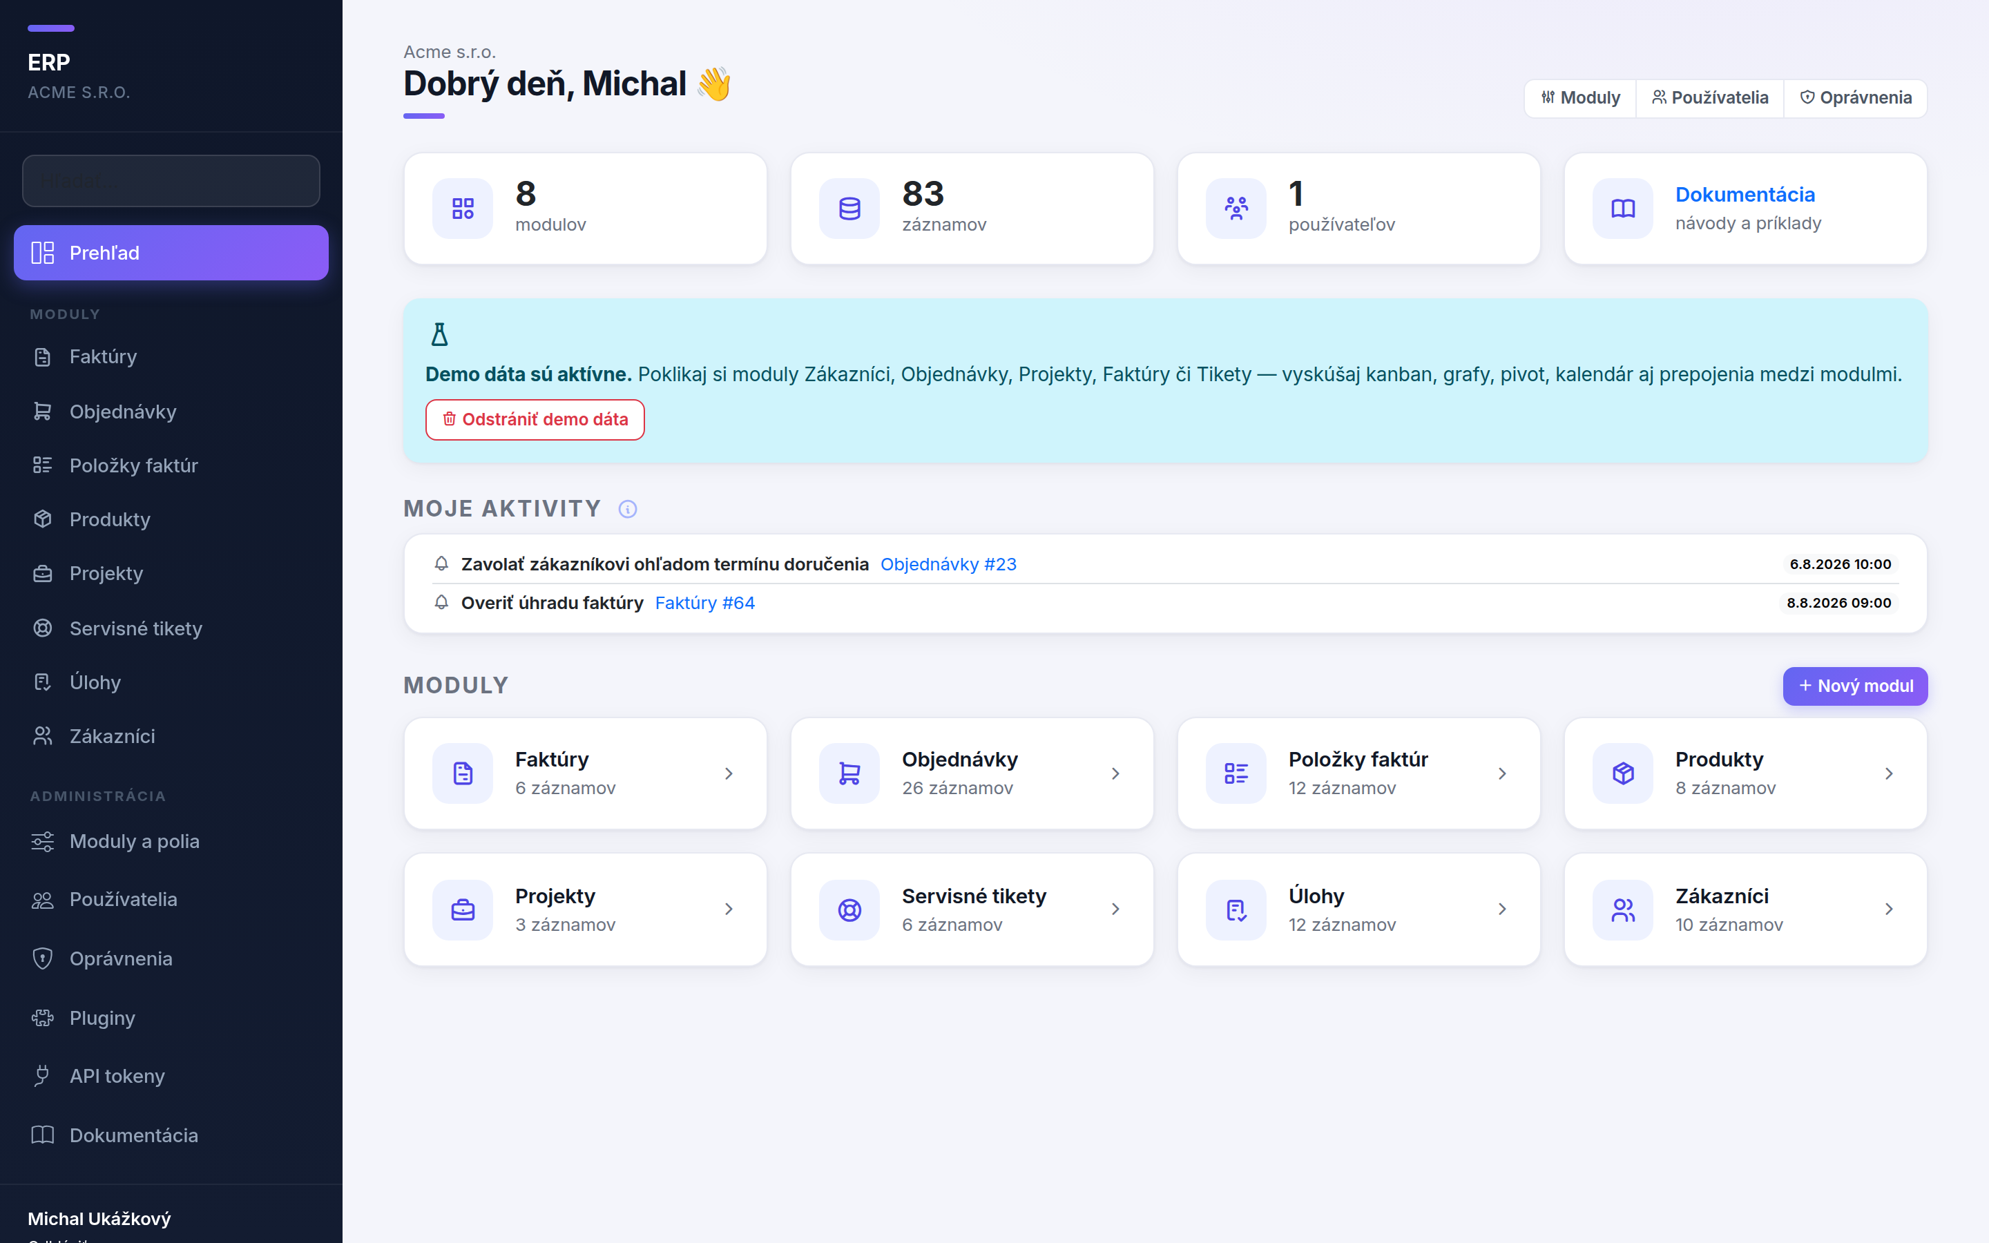Image resolution: width=1989 pixels, height=1243 pixels.
Task: Open the Úlohy card chevron
Action: click(x=1501, y=909)
